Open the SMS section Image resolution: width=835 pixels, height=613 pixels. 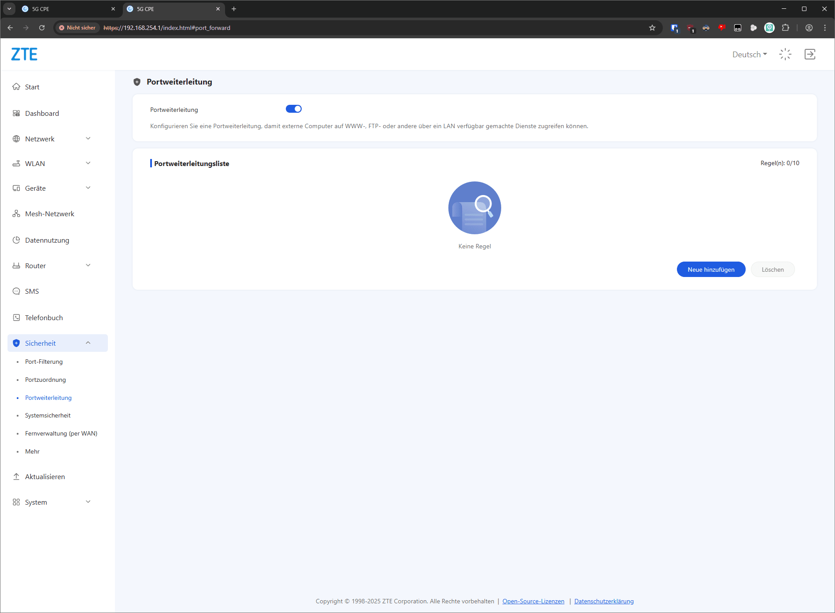pos(32,291)
